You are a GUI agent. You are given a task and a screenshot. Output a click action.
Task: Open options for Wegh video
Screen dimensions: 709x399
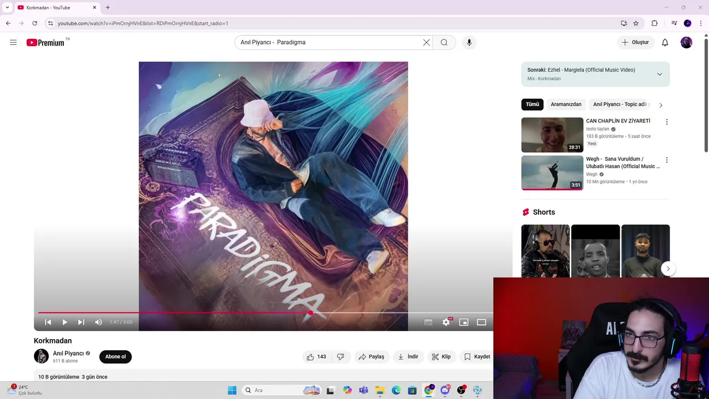tap(667, 160)
